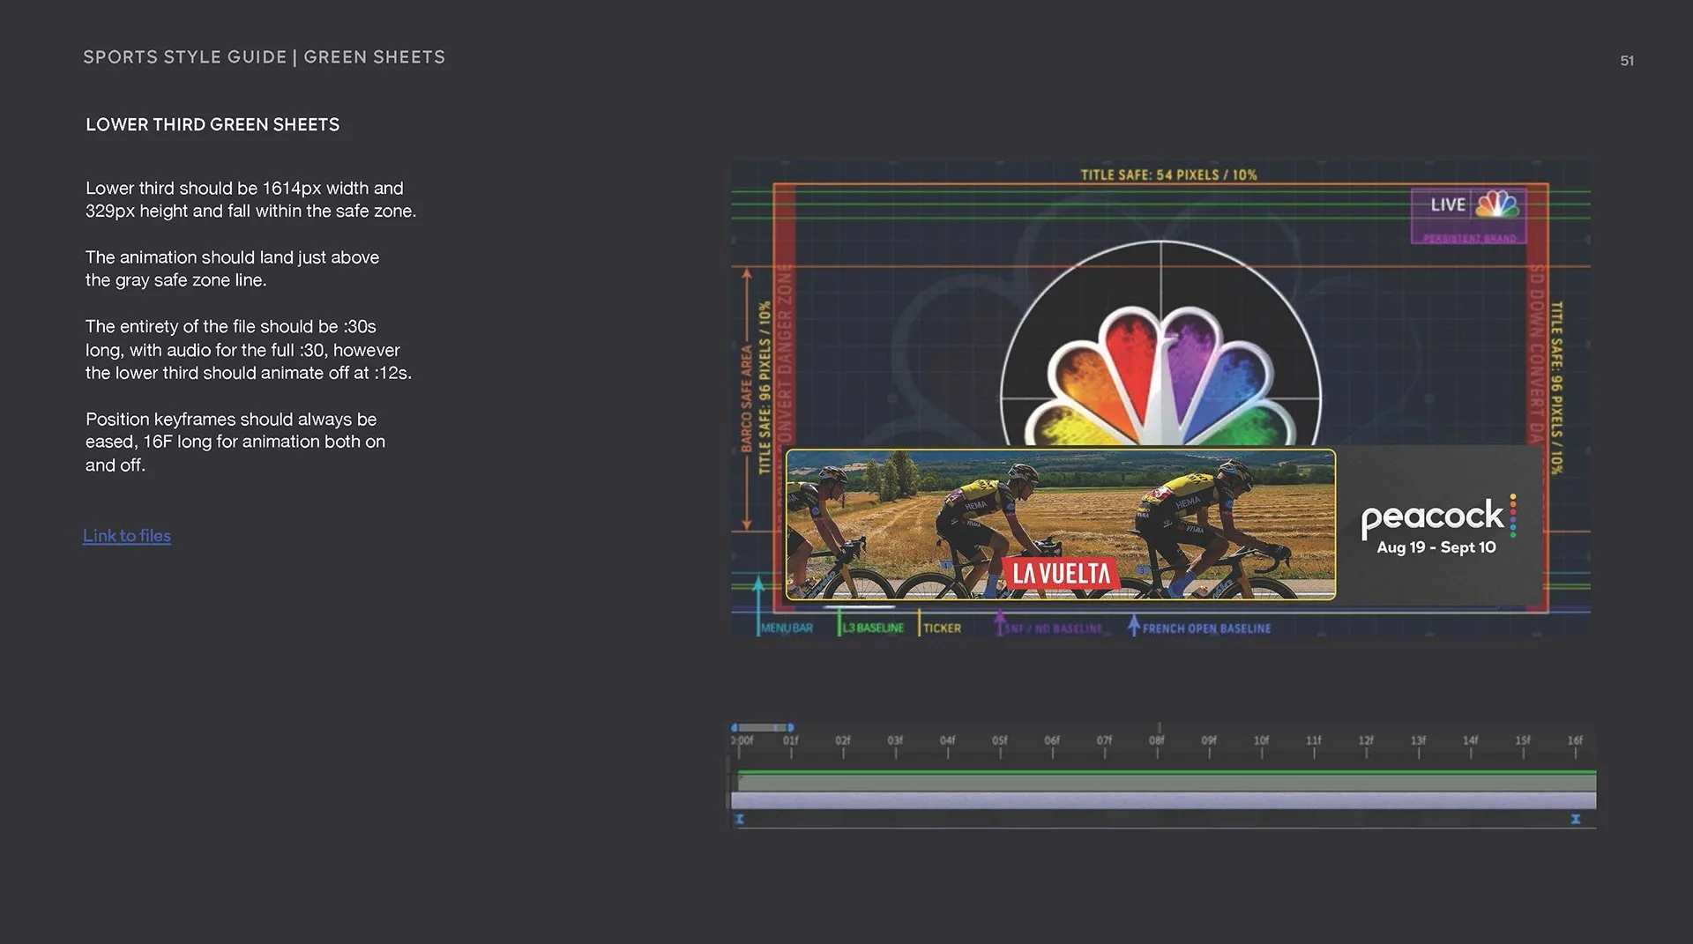Click the 'Aug 19 - Sept 10' date text
This screenshot has height=944, width=1693.
pyautogui.click(x=1436, y=547)
